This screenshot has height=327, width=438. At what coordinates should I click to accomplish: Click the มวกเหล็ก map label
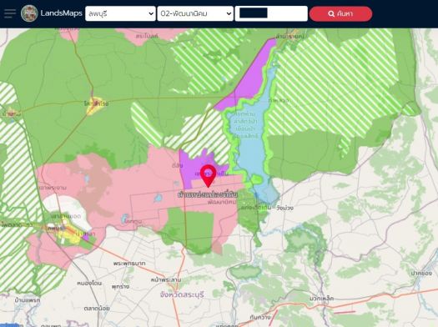coord(322,299)
